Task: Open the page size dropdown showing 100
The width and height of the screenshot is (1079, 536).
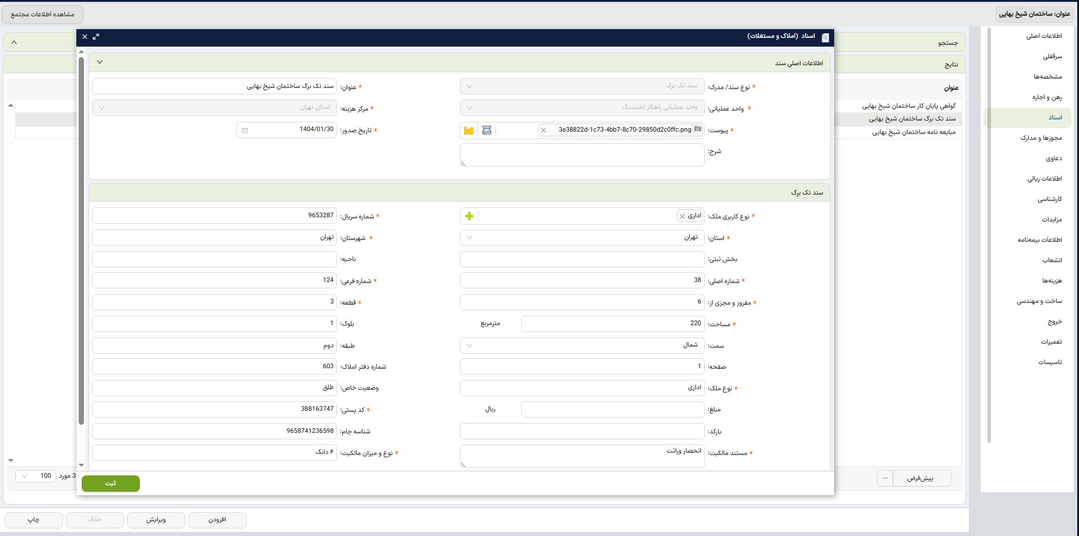Action: pos(25,476)
